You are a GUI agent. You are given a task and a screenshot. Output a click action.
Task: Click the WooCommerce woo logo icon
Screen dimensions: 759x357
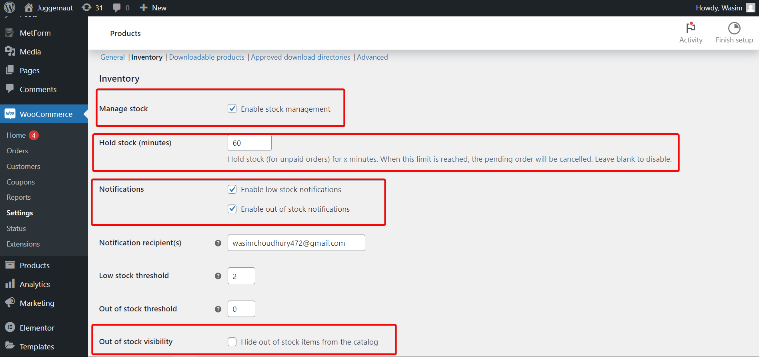[x=10, y=114]
